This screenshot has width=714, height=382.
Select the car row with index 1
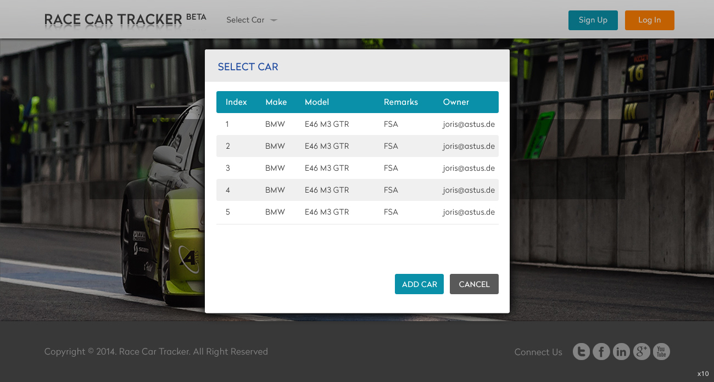[358, 124]
